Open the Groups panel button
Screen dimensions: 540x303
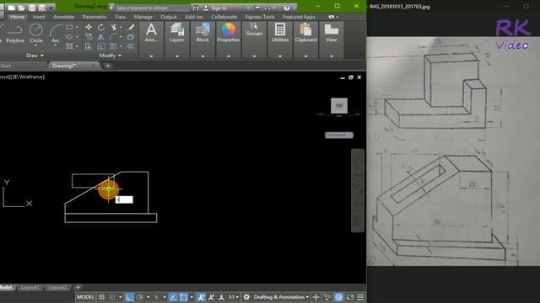tap(254, 30)
